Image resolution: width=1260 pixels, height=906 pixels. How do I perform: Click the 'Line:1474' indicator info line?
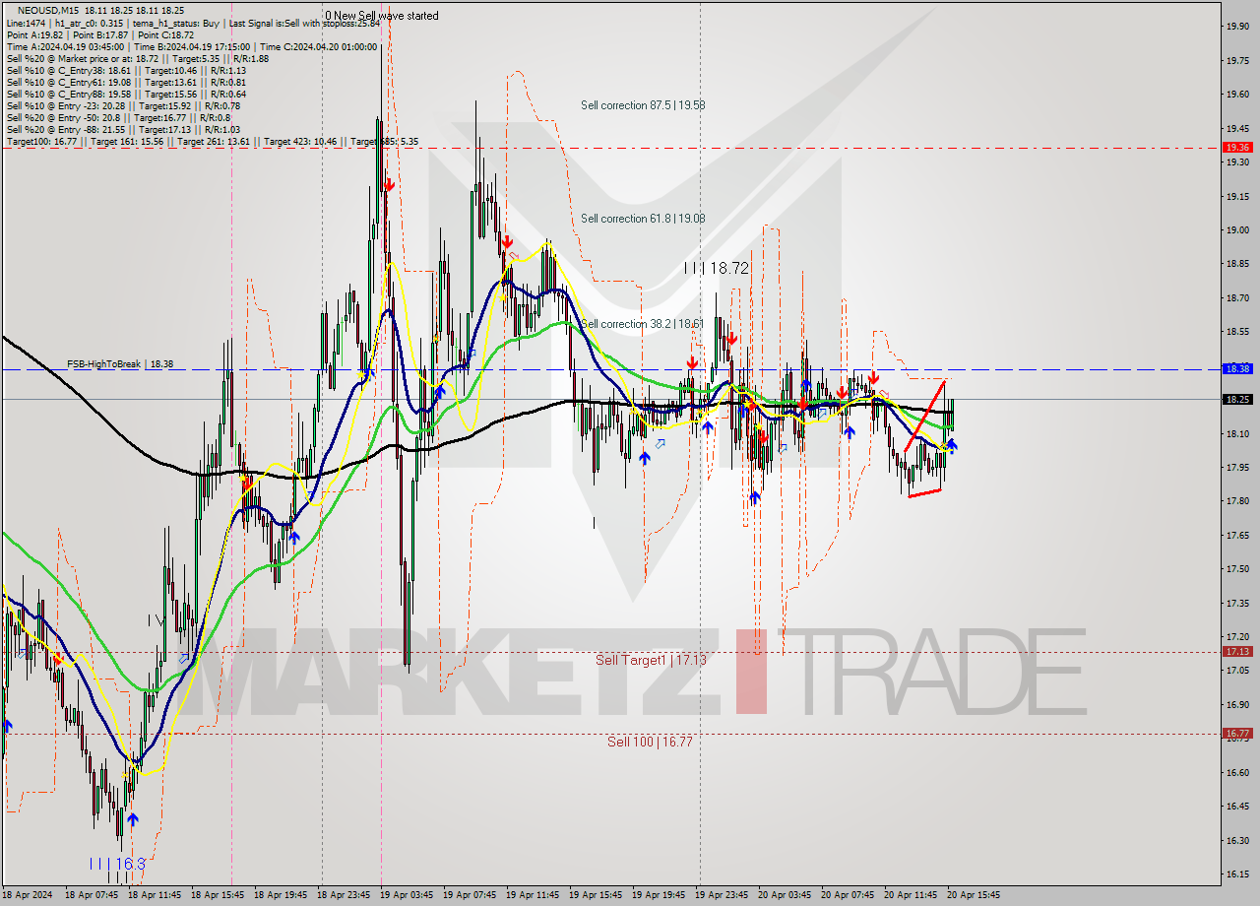point(193,23)
